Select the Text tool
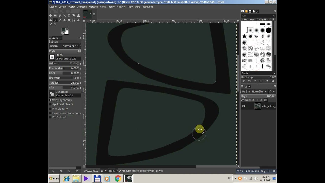This screenshot has height=183, width=325. tap(78, 20)
